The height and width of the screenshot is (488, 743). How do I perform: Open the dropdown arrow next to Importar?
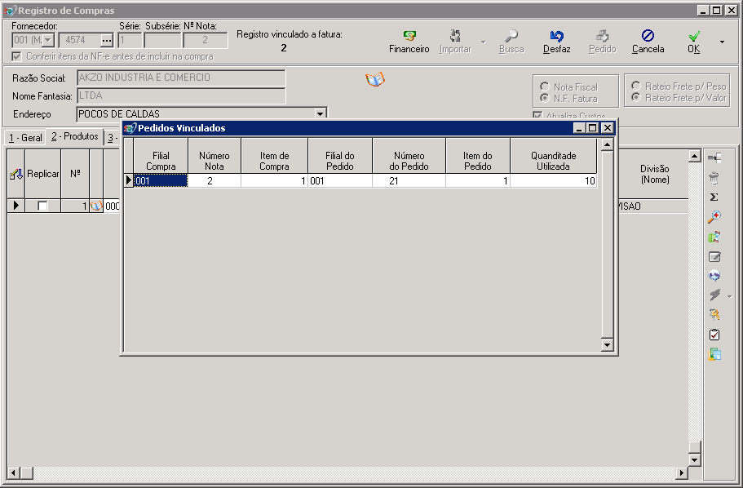point(484,42)
